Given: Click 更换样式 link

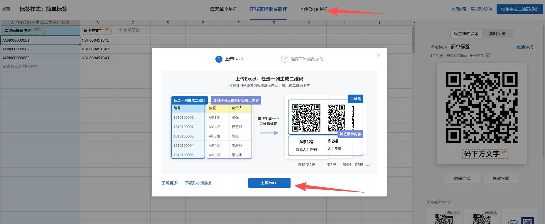Looking at the screenshot, I should coord(525,47).
